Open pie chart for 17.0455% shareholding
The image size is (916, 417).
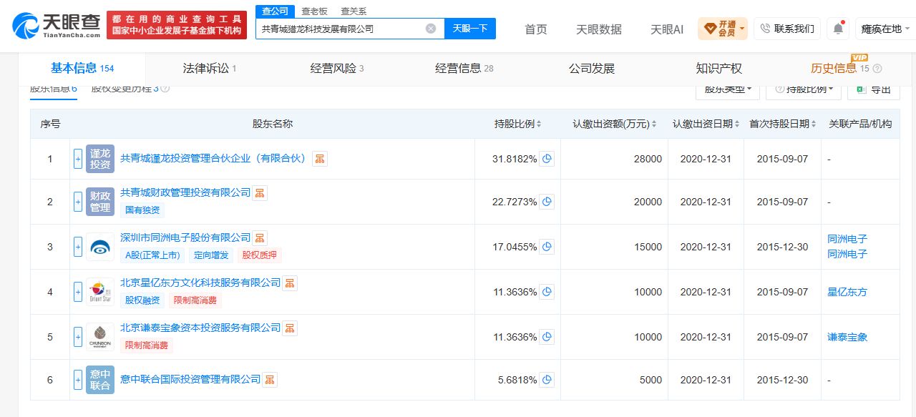click(547, 247)
